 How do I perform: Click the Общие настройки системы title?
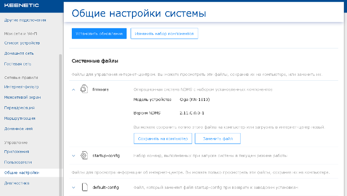(139, 13)
